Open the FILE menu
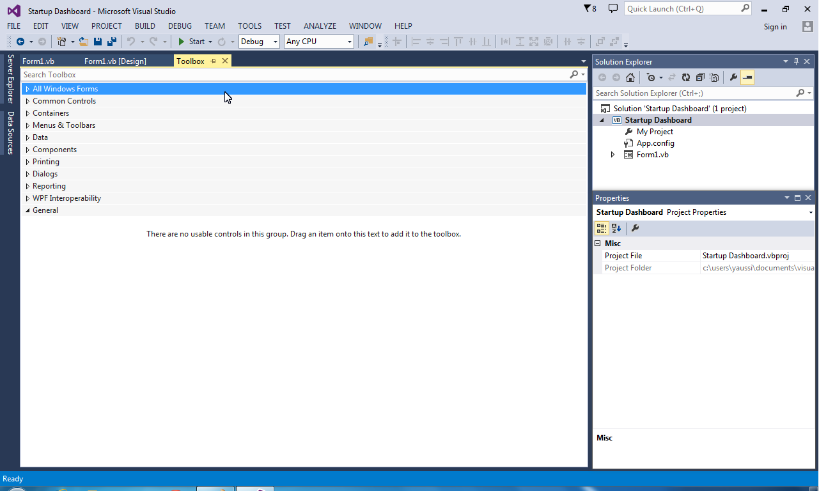The height and width of the screenshot is (491, 819). pos(13,26)
